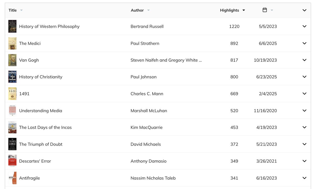Expand the 1491 row details
The width and height of the screenshot is (315, 189).
pyautogui.click(x=304, y=94)
